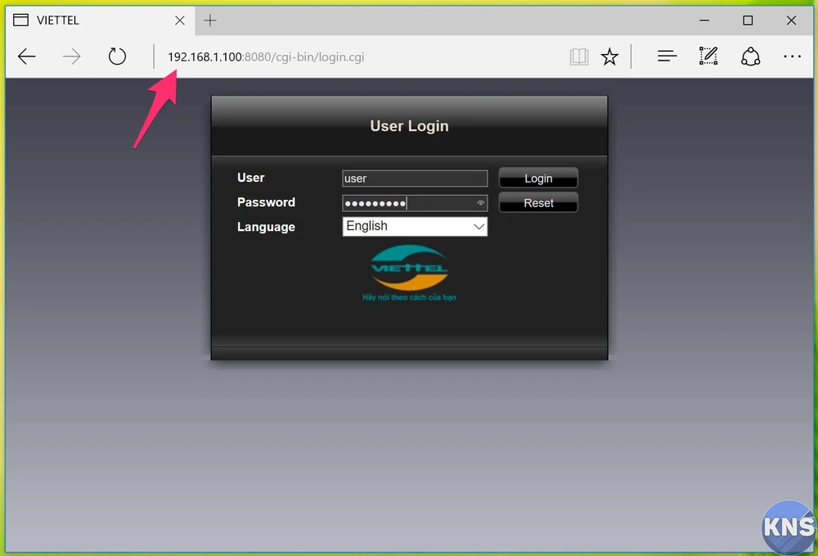Click the Share icon in toolbar
Image resolution: width=818 pixels, height=556 pixels.
pyautogui.click(x=750, y=57)
